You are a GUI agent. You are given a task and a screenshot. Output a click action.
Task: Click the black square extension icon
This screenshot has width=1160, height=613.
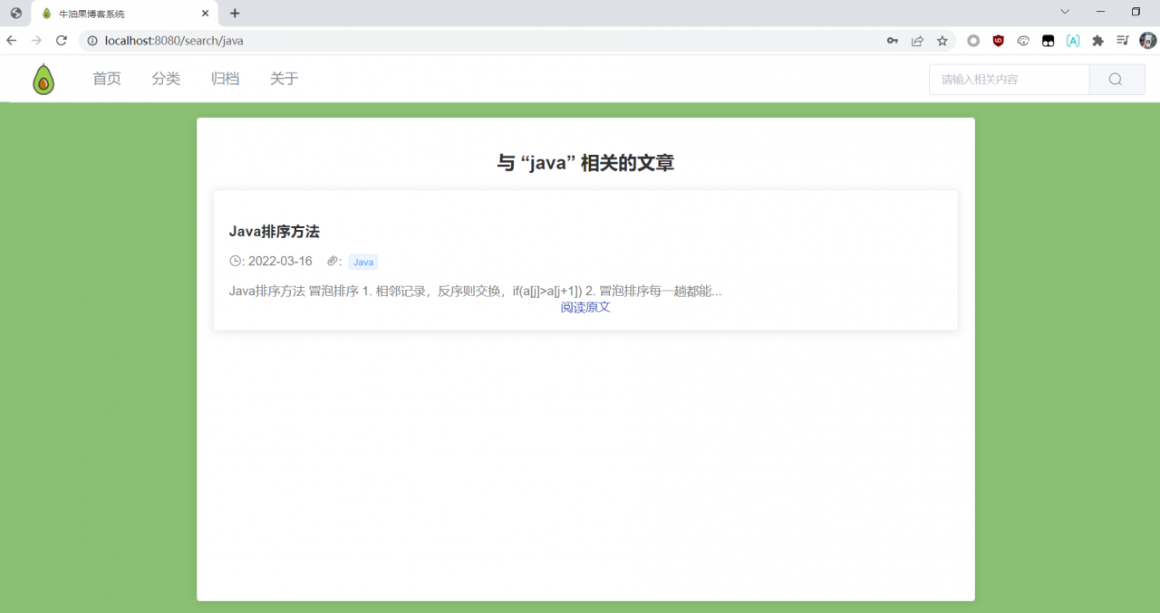pos(1049,41)
